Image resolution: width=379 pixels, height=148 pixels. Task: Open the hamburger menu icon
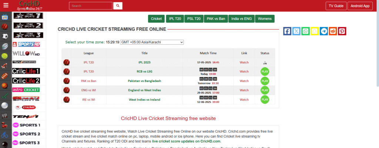6,5
